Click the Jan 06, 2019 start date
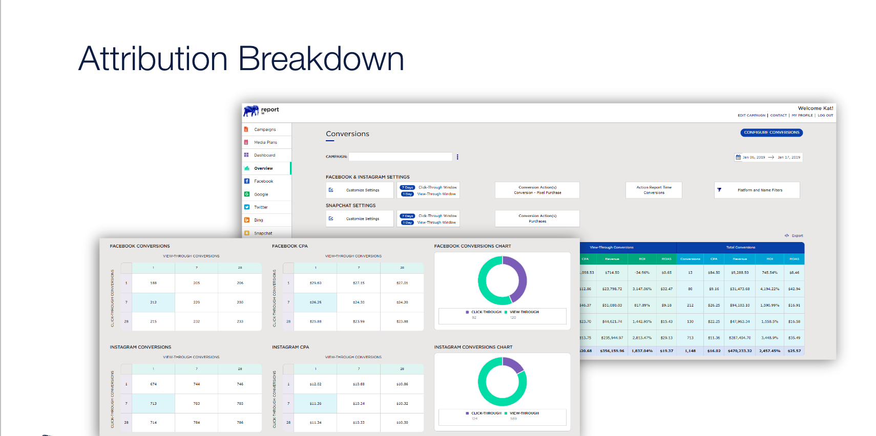 coord(754,158)
